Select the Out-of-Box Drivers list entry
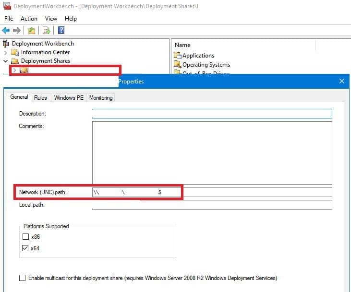The image size is (351, 292). click(x=206, y=72)
